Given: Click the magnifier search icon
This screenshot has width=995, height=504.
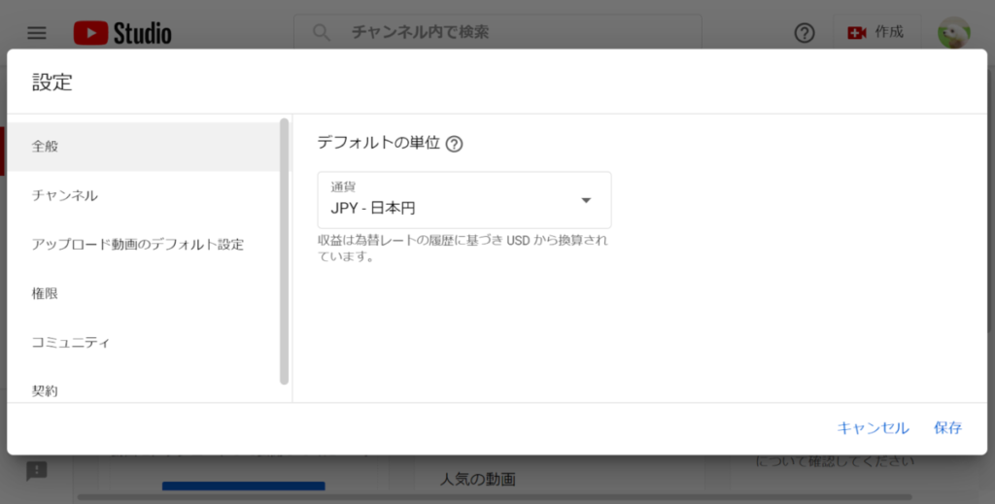Looking at the screenshot, I should (322, 33).
